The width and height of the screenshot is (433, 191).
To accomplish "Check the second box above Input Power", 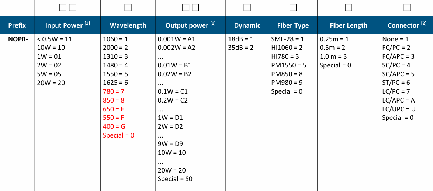I will 73,7.
